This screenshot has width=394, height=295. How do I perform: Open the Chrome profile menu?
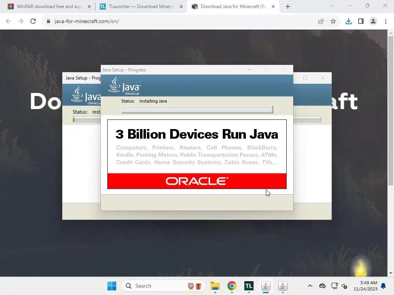coord(373,22)
